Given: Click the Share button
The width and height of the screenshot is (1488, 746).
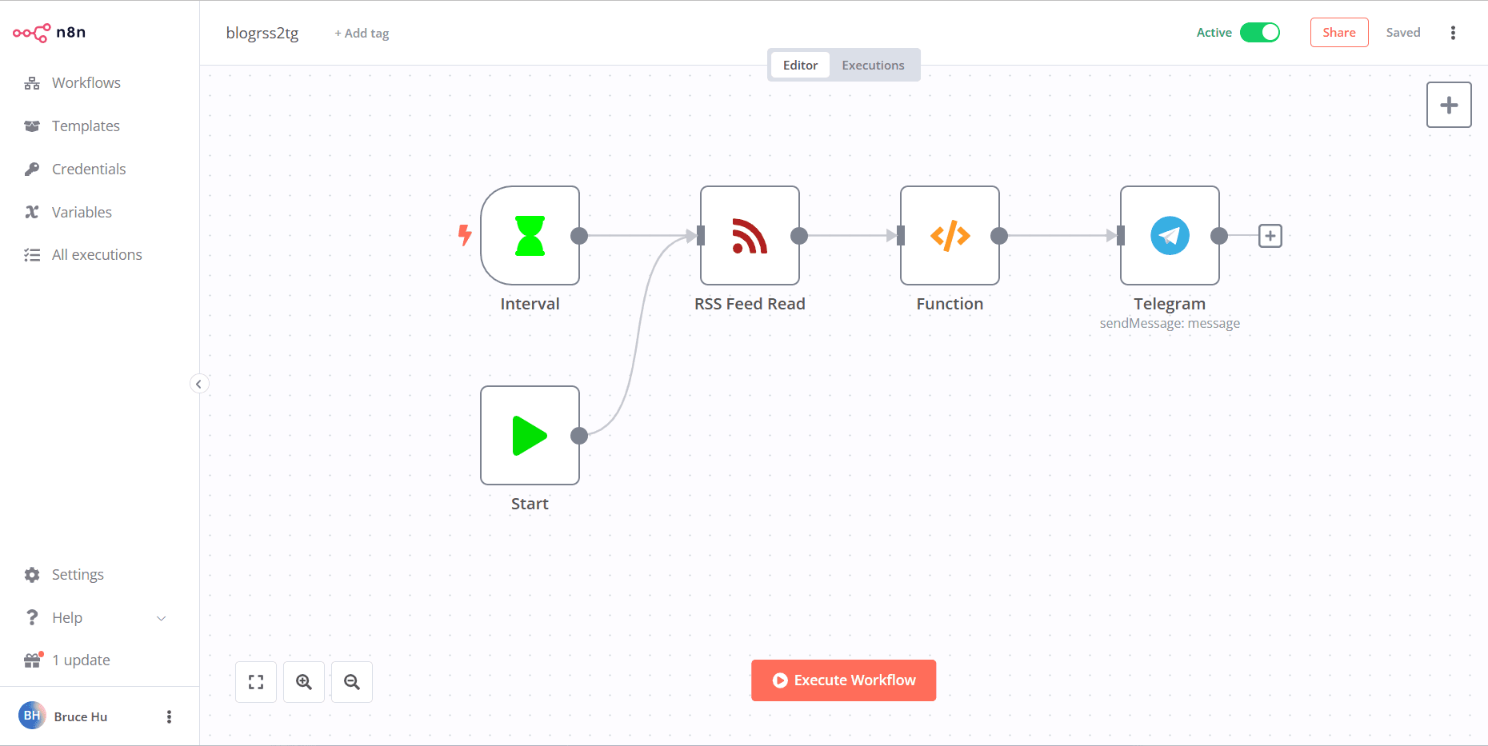Looking at the screenshot, I should pos(1339,32).
